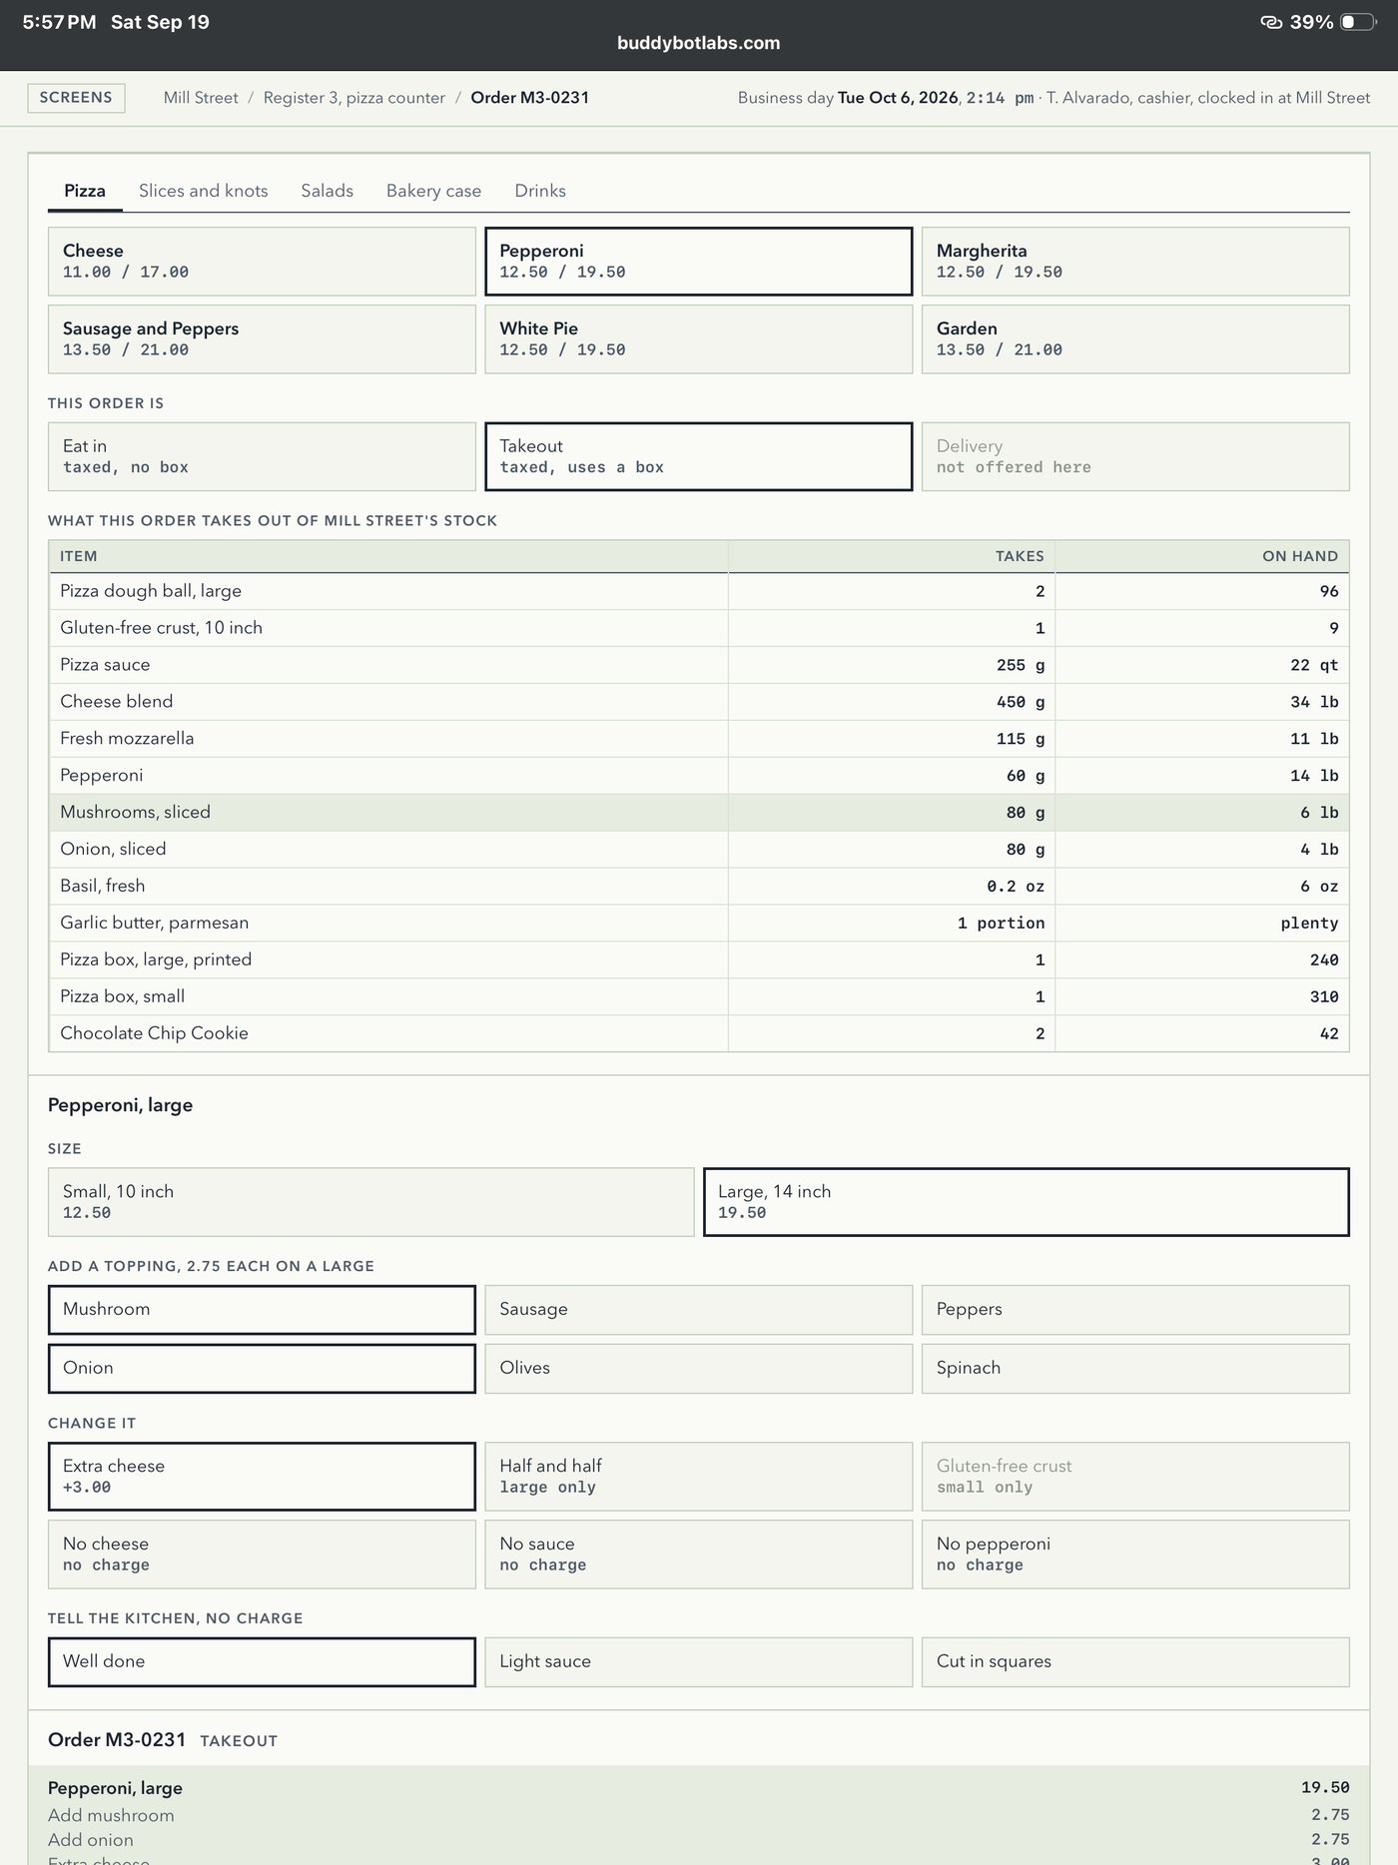Select Small, 10 inch size
Image resolution: width=1398 pixels, height=1865 pixels.
click(x=370, y=1202)
